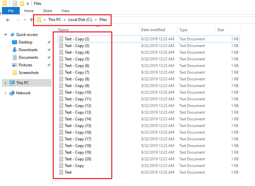Click the pin icon beside Pictures
This screenshot has height=186, width=255.
pos(49,65)
